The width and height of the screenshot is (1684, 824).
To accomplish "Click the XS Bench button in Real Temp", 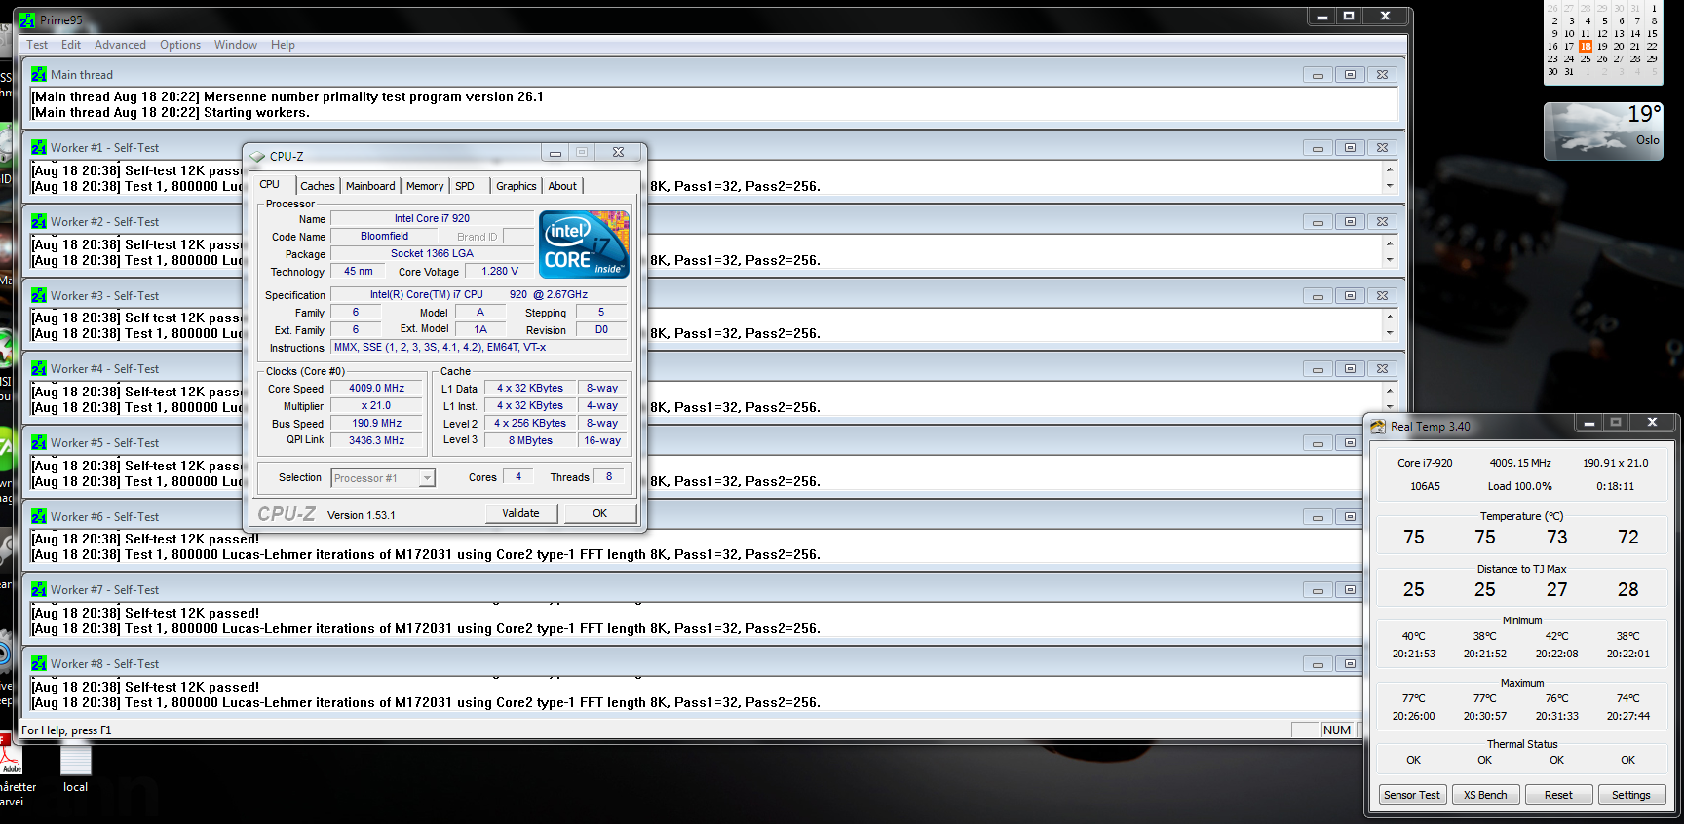I will click(1485, 795).
